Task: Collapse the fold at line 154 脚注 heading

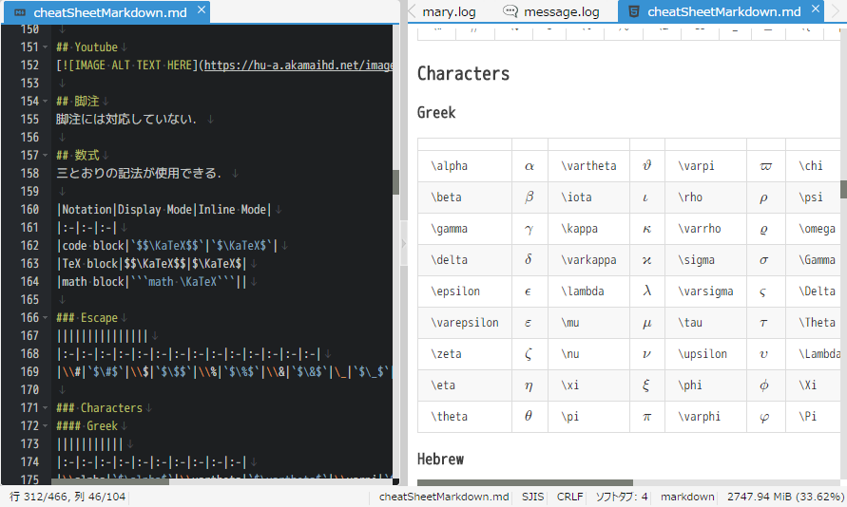Action: (x=46, y=102)
